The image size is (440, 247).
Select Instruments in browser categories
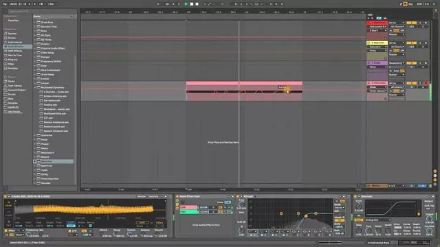tap(15, 42)
